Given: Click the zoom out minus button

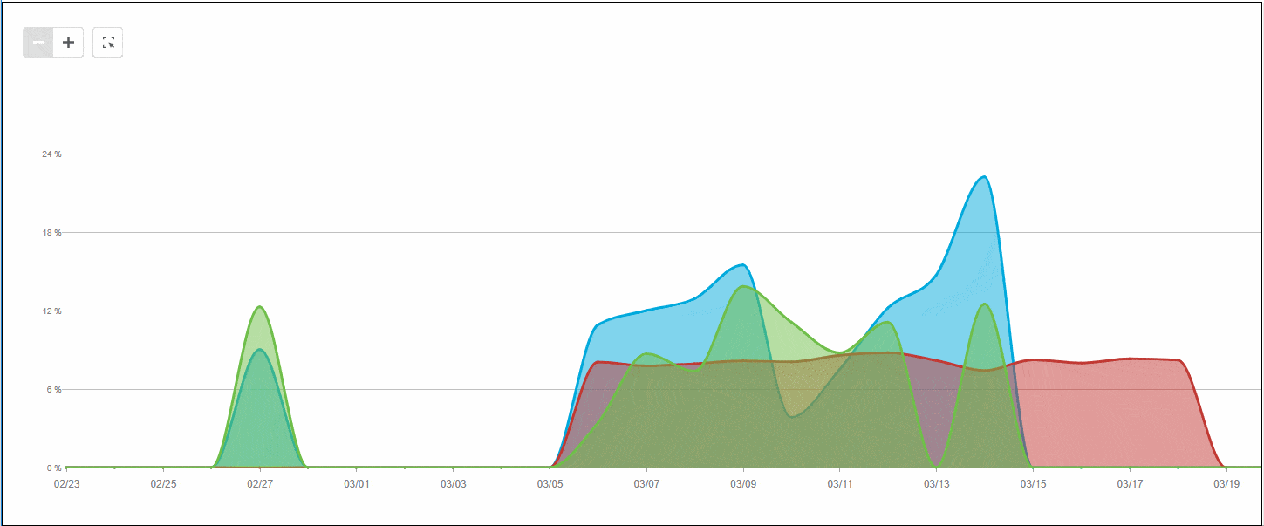Looking at the screenshot, I should coord(38,43).
